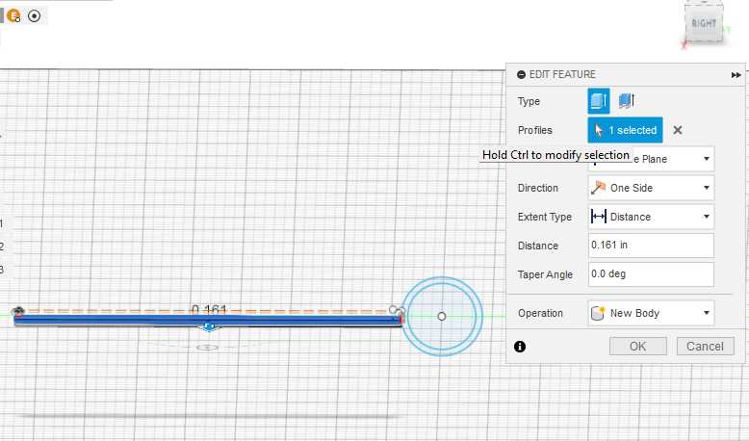Select the solid Extrude type icon
This screenshot has width=749, height=441.
tap(599, 101)
